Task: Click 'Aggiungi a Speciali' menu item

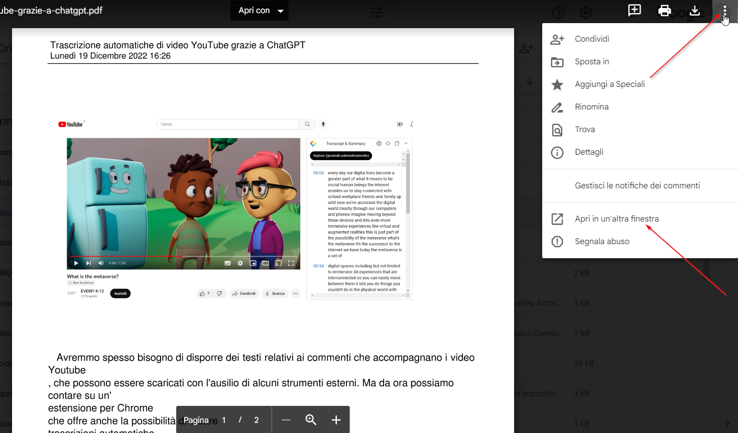Action: click(640, 84)
